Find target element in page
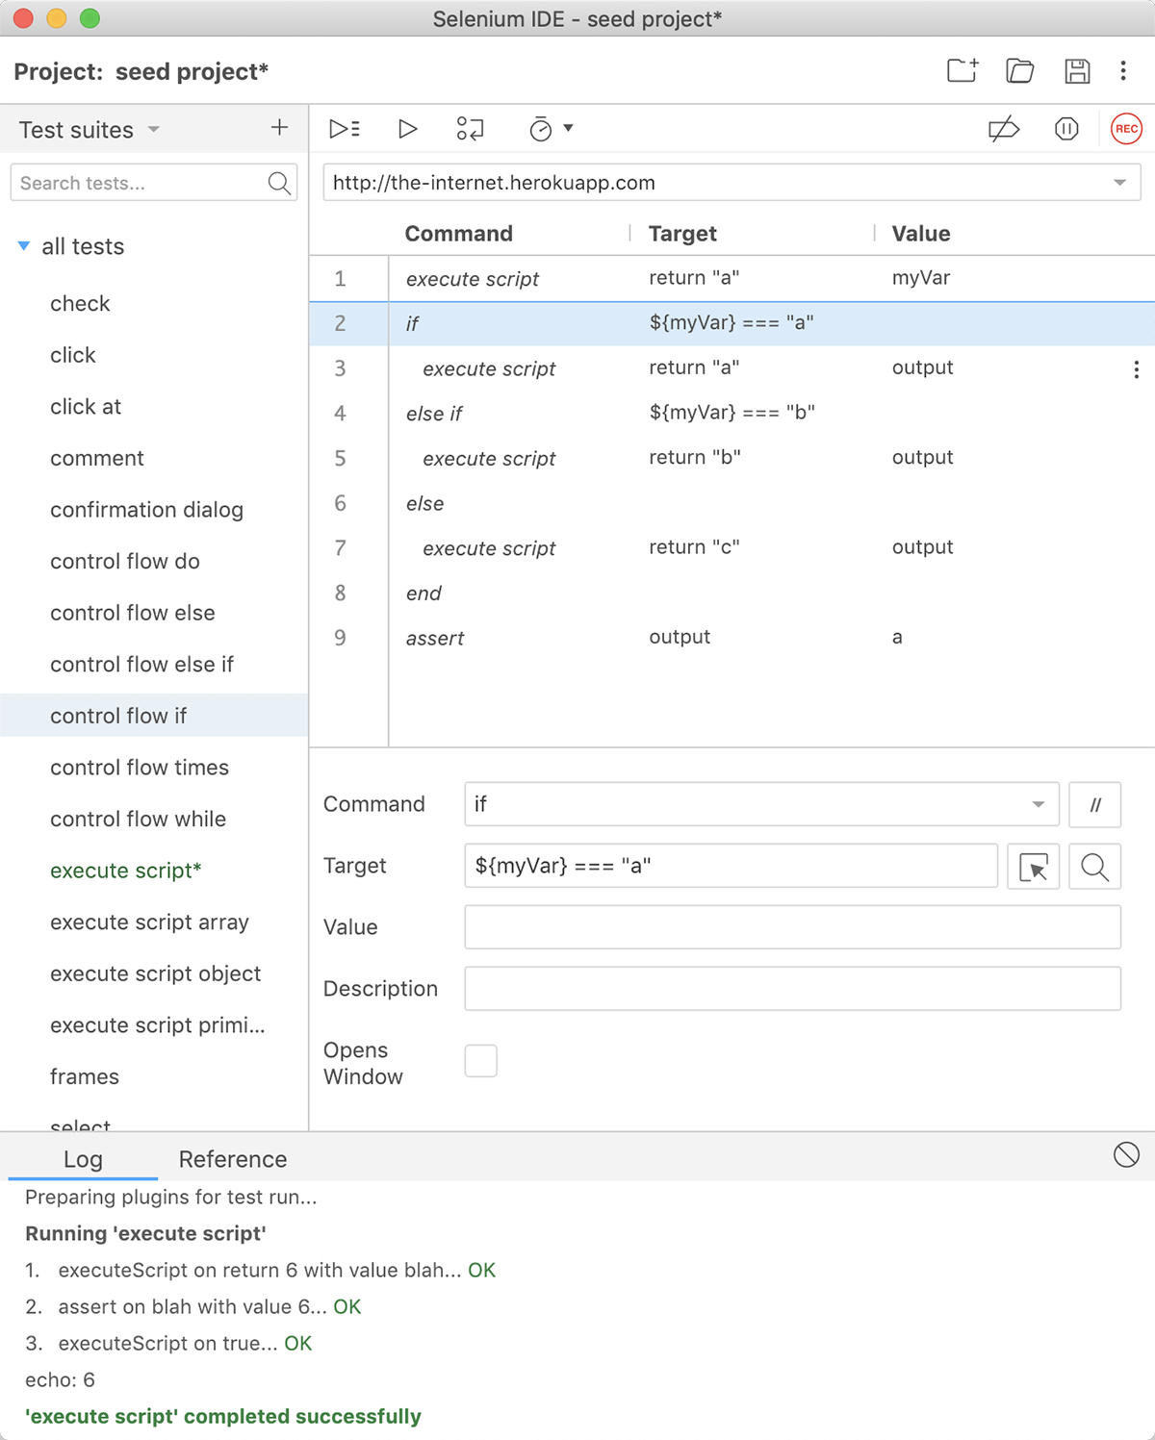 pos(1095,867)
